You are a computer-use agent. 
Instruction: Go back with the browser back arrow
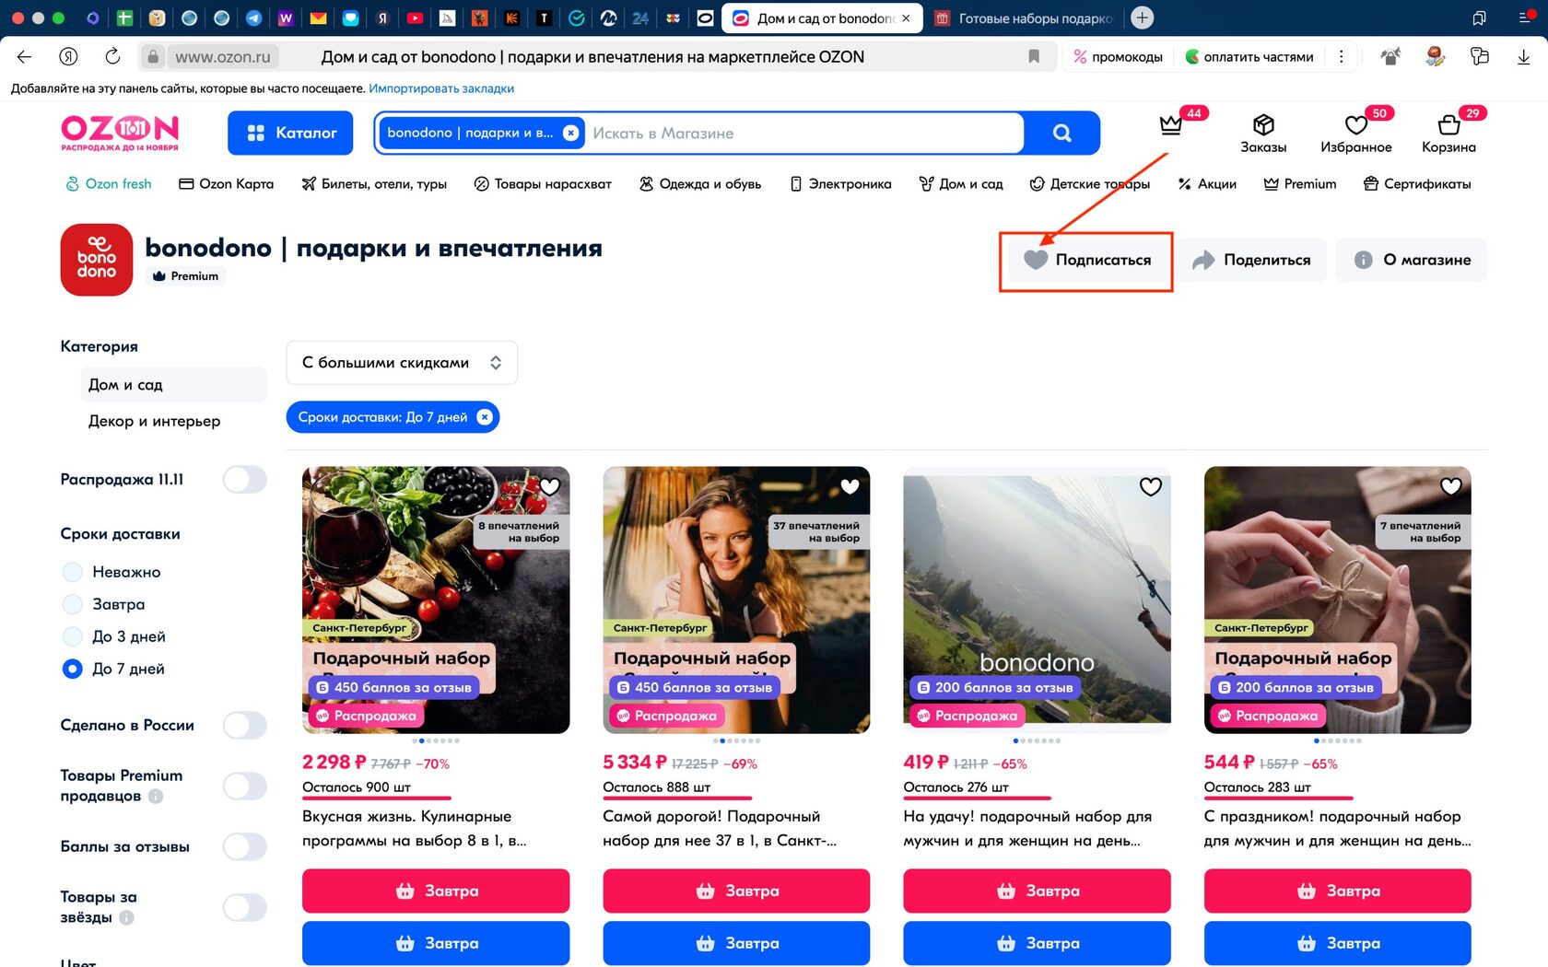[24, 57]
